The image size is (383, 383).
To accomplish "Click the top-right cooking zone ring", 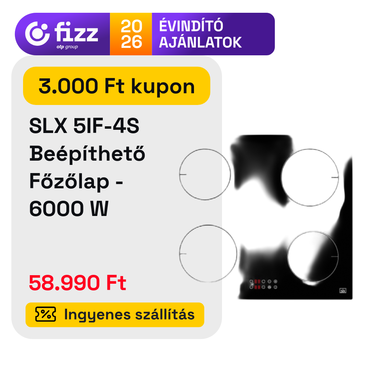I will click(310, 177).
